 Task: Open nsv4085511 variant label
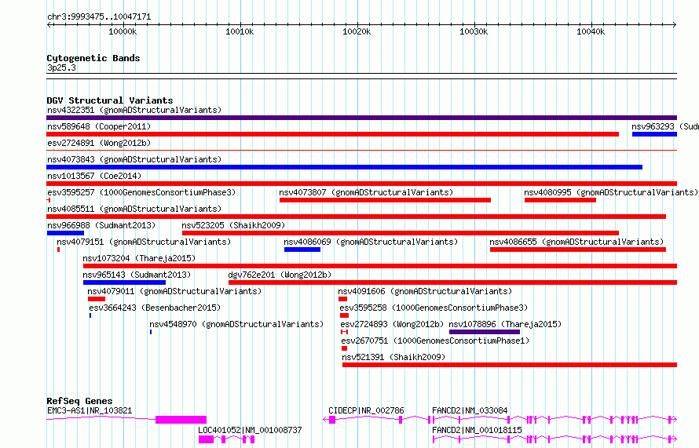(x=134, y=209)
